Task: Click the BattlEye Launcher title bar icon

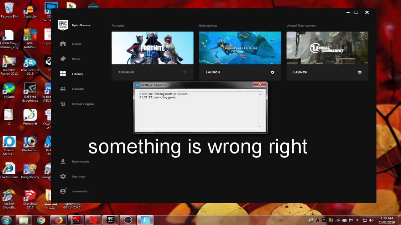Action: pos(137,85)
